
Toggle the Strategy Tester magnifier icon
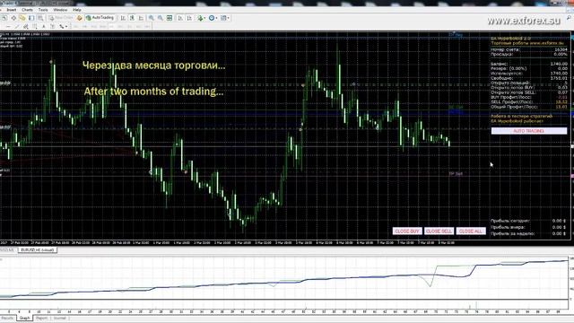click(x=40, y=18)
